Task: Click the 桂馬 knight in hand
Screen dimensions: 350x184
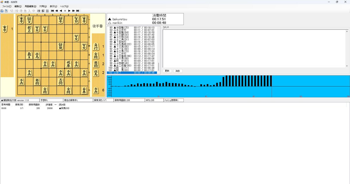Action: (x=96, y=72)
